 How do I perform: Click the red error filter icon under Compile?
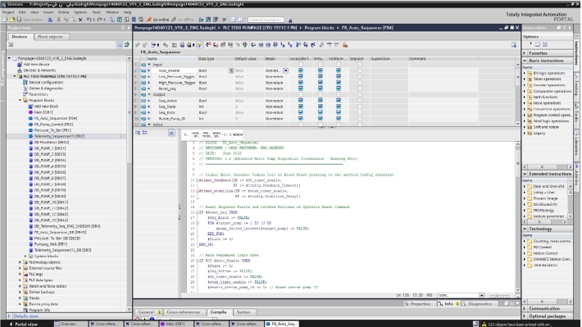coord(138,319)
